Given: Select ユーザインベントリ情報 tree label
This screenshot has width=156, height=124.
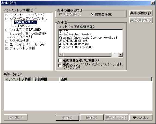Looking at the screenshot, I should click(27, 44).
